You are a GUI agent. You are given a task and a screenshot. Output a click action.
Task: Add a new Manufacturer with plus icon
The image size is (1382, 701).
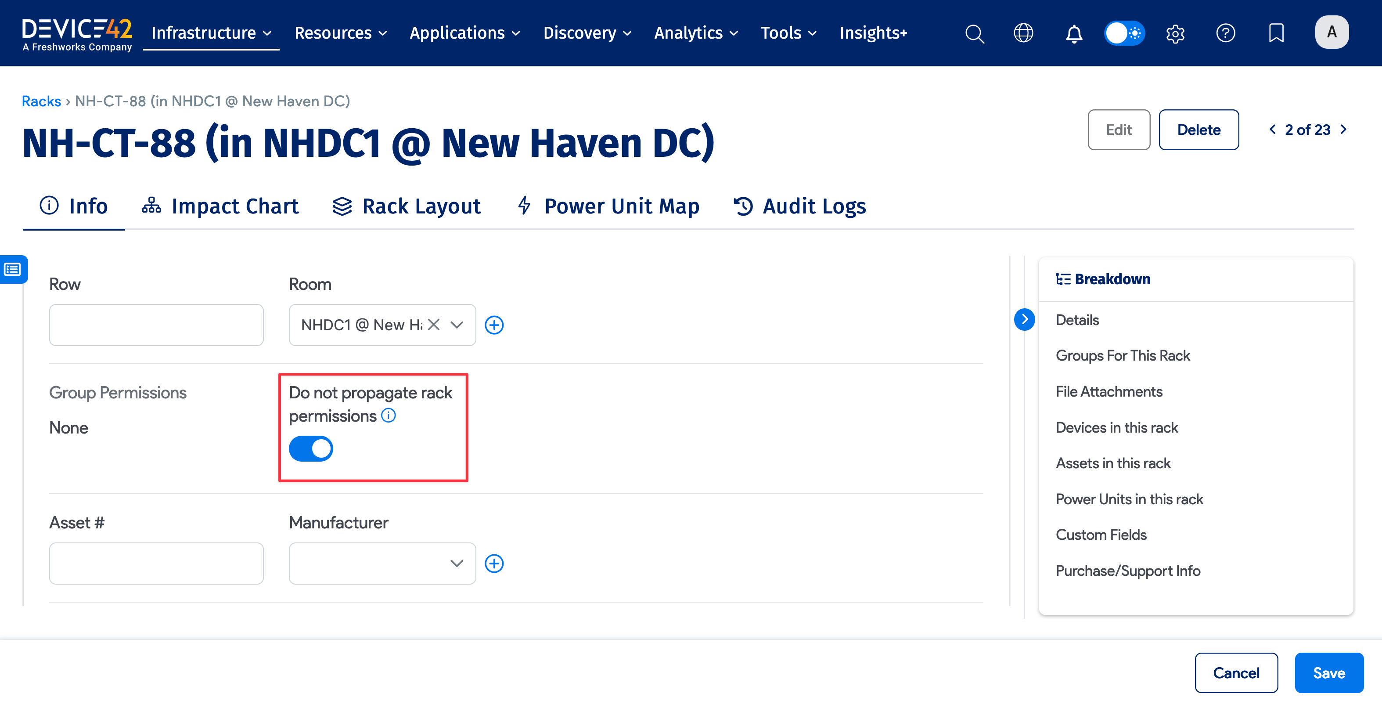click(x=494, y=563)
